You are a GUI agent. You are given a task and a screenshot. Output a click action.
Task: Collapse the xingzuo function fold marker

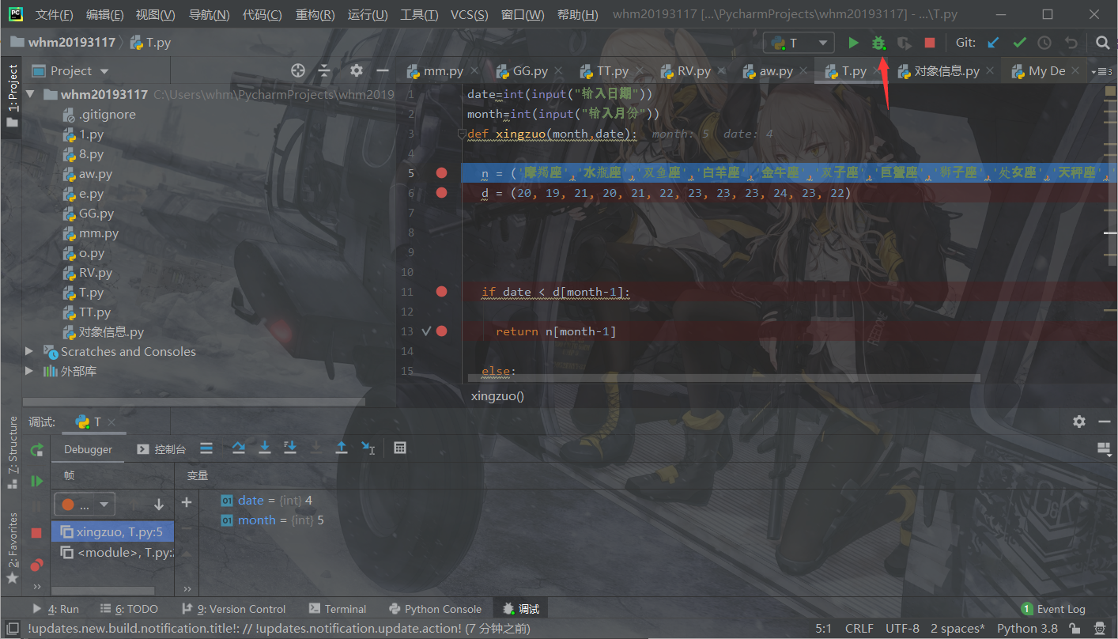pos(463,134)
